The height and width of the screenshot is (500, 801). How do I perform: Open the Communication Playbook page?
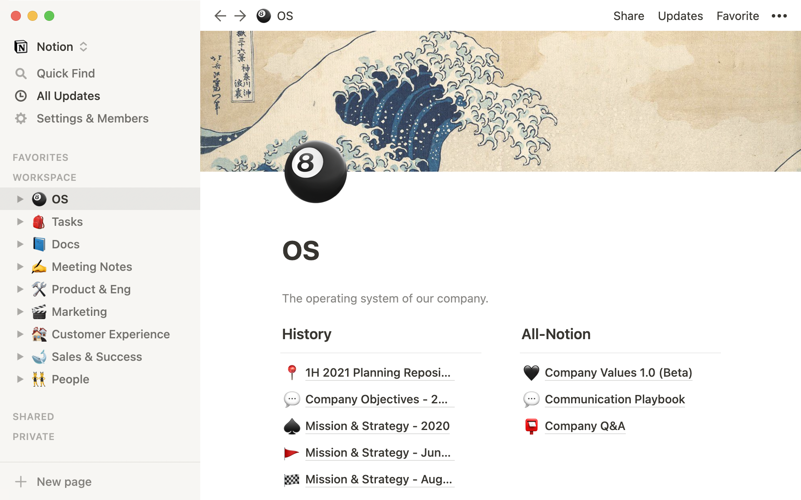click(x=615, y=399)
